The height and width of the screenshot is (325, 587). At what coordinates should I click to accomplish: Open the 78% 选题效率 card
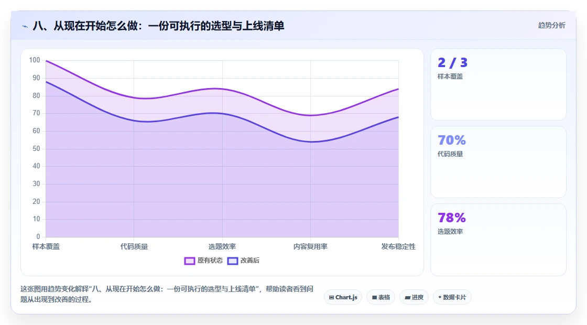pos(498,240)
